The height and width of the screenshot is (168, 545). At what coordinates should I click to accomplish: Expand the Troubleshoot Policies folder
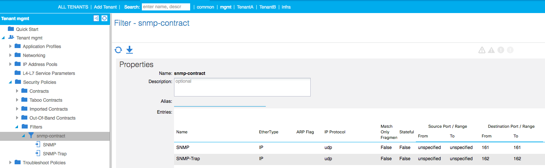point(10,162)
